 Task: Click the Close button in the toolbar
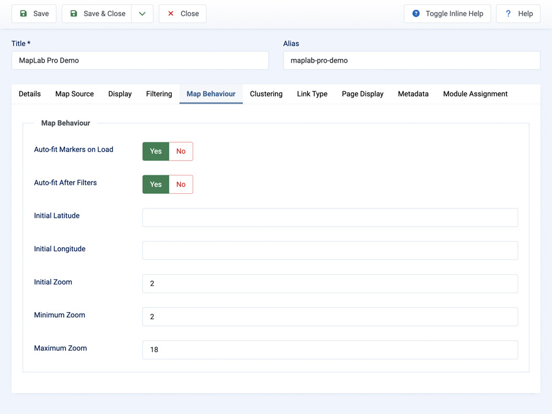coord(182,13)
